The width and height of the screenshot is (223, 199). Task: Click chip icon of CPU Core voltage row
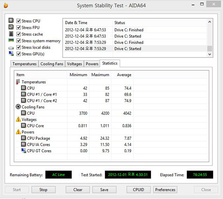[x=23, y=126]
